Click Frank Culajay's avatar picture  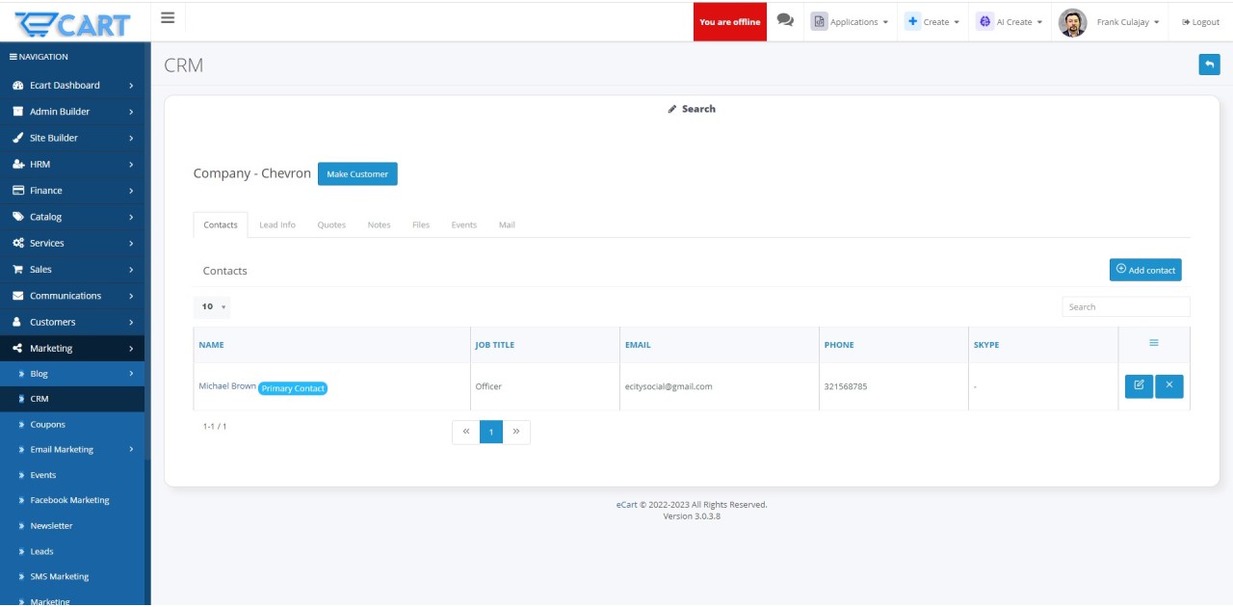pos(1072,22)
